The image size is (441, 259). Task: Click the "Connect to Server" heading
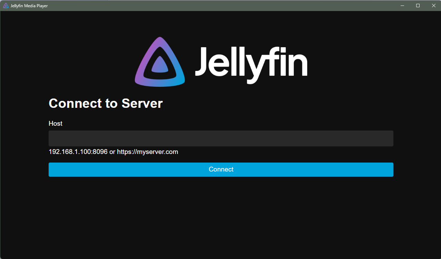pos(106,103)
